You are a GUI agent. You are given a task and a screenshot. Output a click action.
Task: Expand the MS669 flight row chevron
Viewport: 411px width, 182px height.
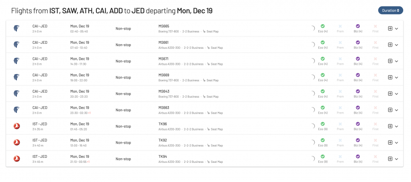coord(396,78)
